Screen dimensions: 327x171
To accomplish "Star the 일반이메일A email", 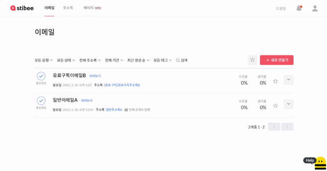I will [x=275, y=106].
